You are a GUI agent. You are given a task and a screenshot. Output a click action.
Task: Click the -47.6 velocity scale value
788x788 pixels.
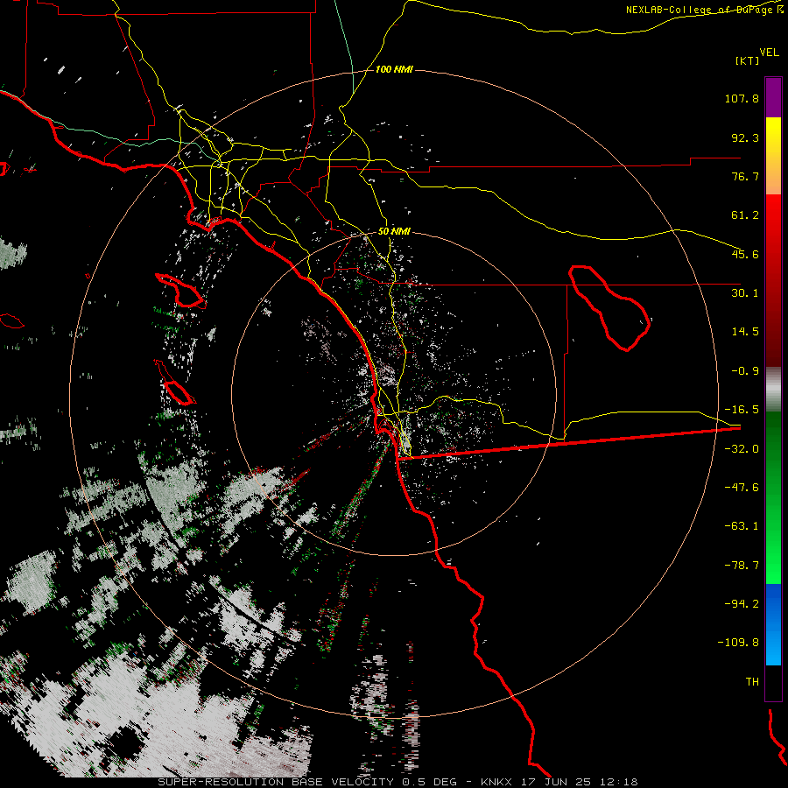(x=742, y=488)
